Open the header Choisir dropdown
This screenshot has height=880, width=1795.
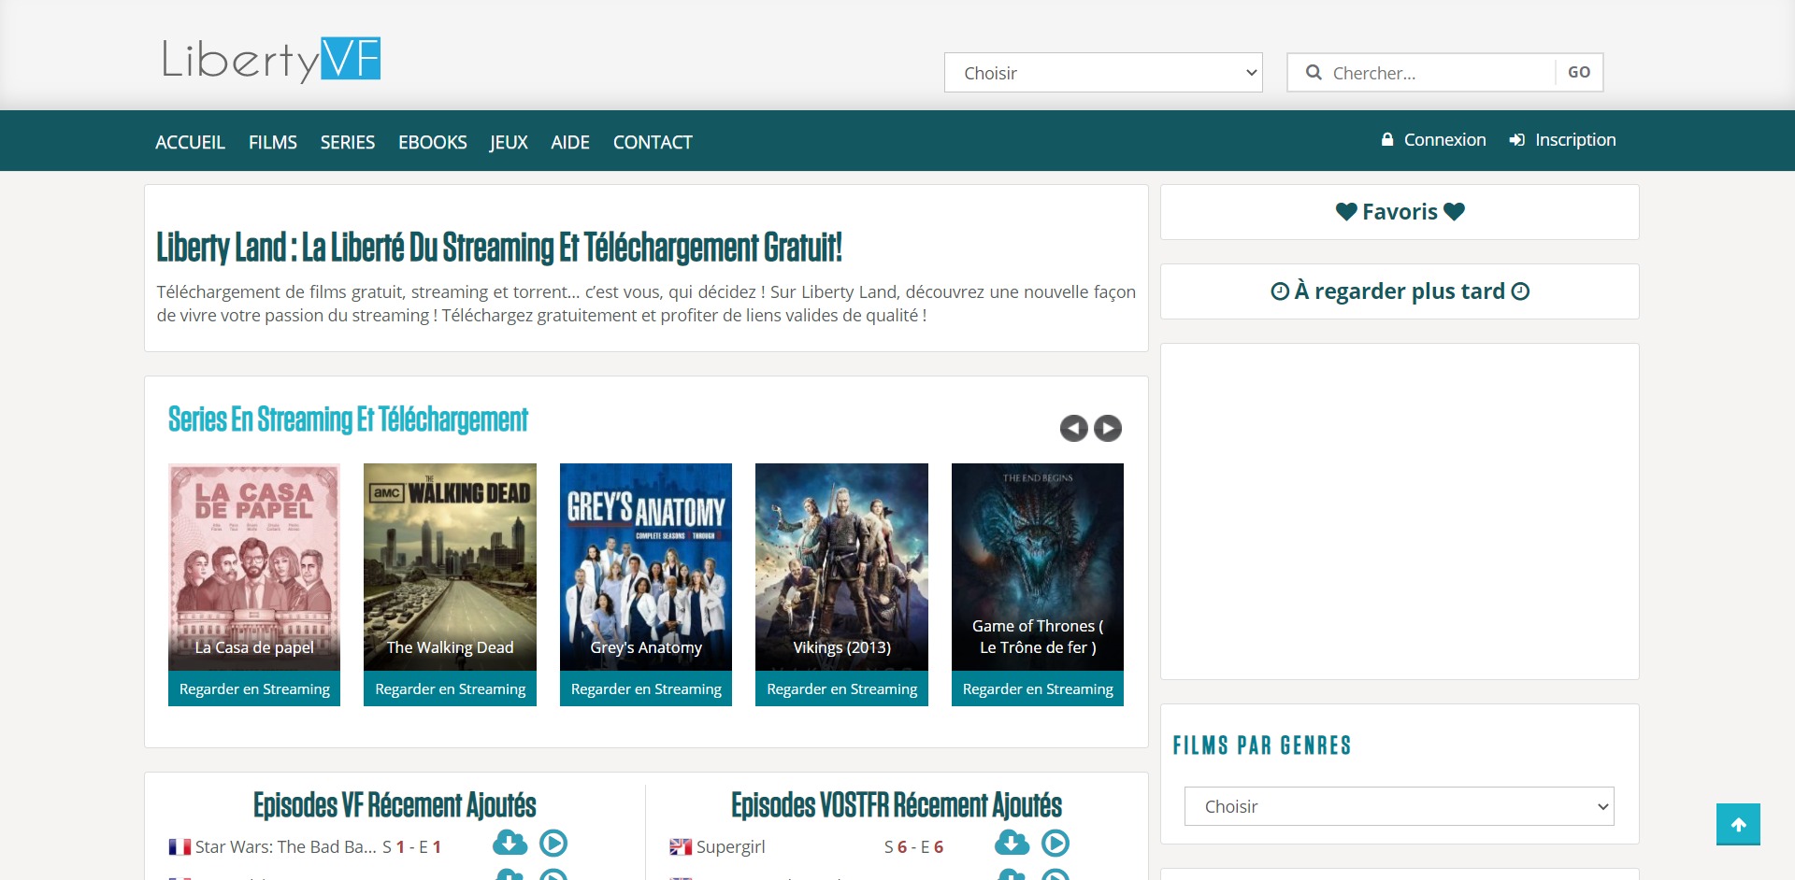click(x=1103, y=73)
